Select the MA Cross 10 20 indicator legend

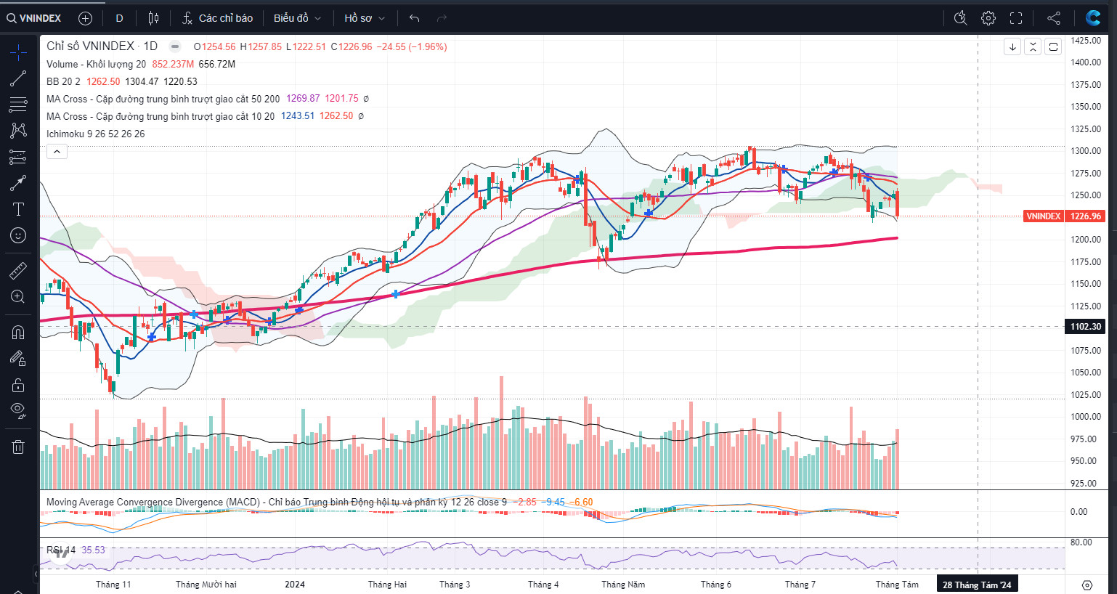pyautogui.click(x=161, y=116)
